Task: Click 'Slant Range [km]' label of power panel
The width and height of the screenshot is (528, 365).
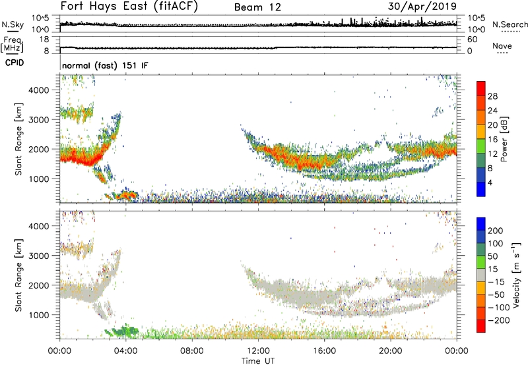Action: pyautogui.click(x=18, y=139)
